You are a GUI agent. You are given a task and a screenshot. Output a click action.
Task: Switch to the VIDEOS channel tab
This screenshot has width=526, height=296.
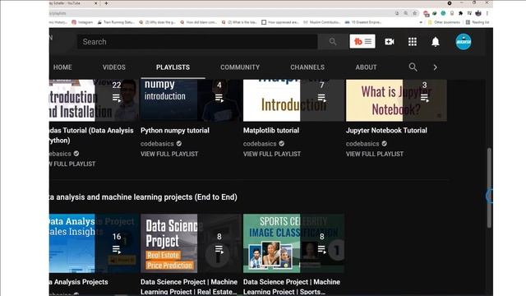pos(114,67)
